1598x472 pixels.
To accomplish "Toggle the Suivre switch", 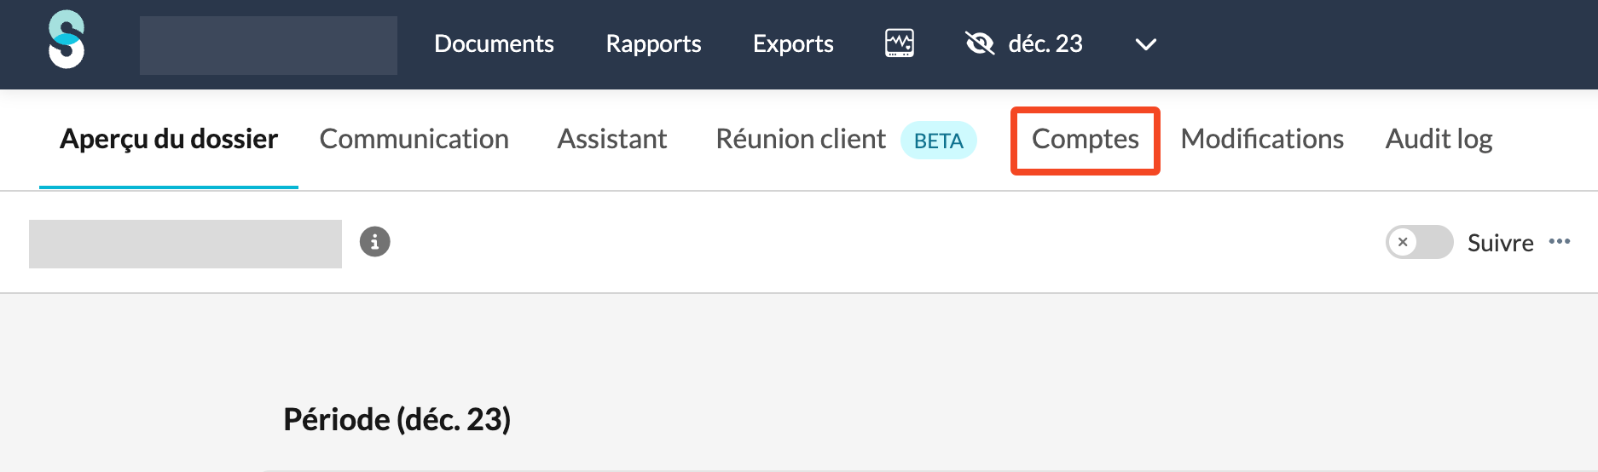I will (1419, 242).
